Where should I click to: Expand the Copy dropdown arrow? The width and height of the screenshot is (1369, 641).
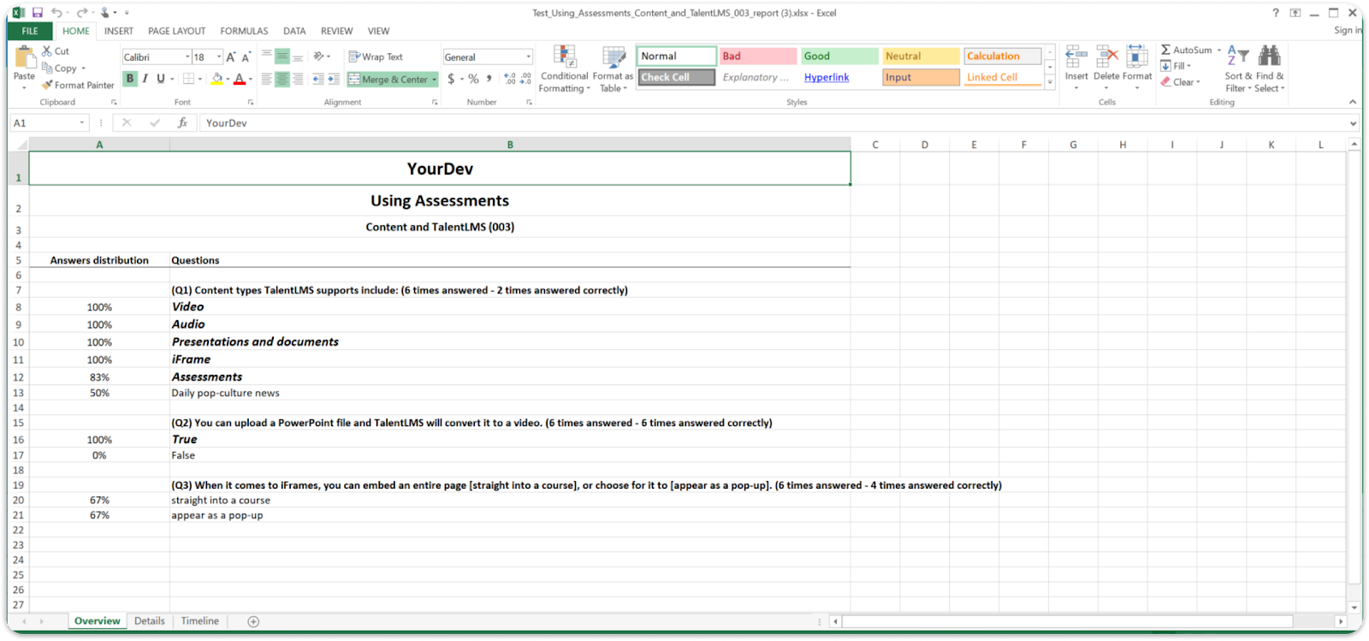click(x=84, y=68)
